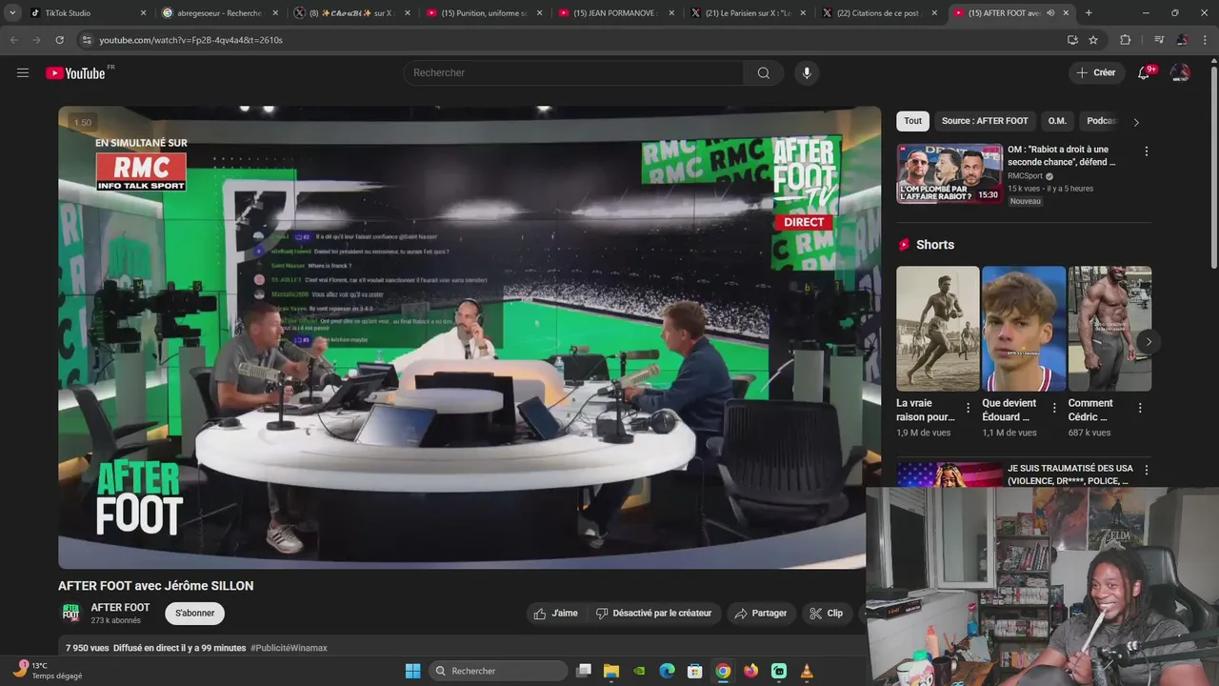Open the site information icon in address bar
Viewport: 1219px width, 686px height.
pos(86,40)
